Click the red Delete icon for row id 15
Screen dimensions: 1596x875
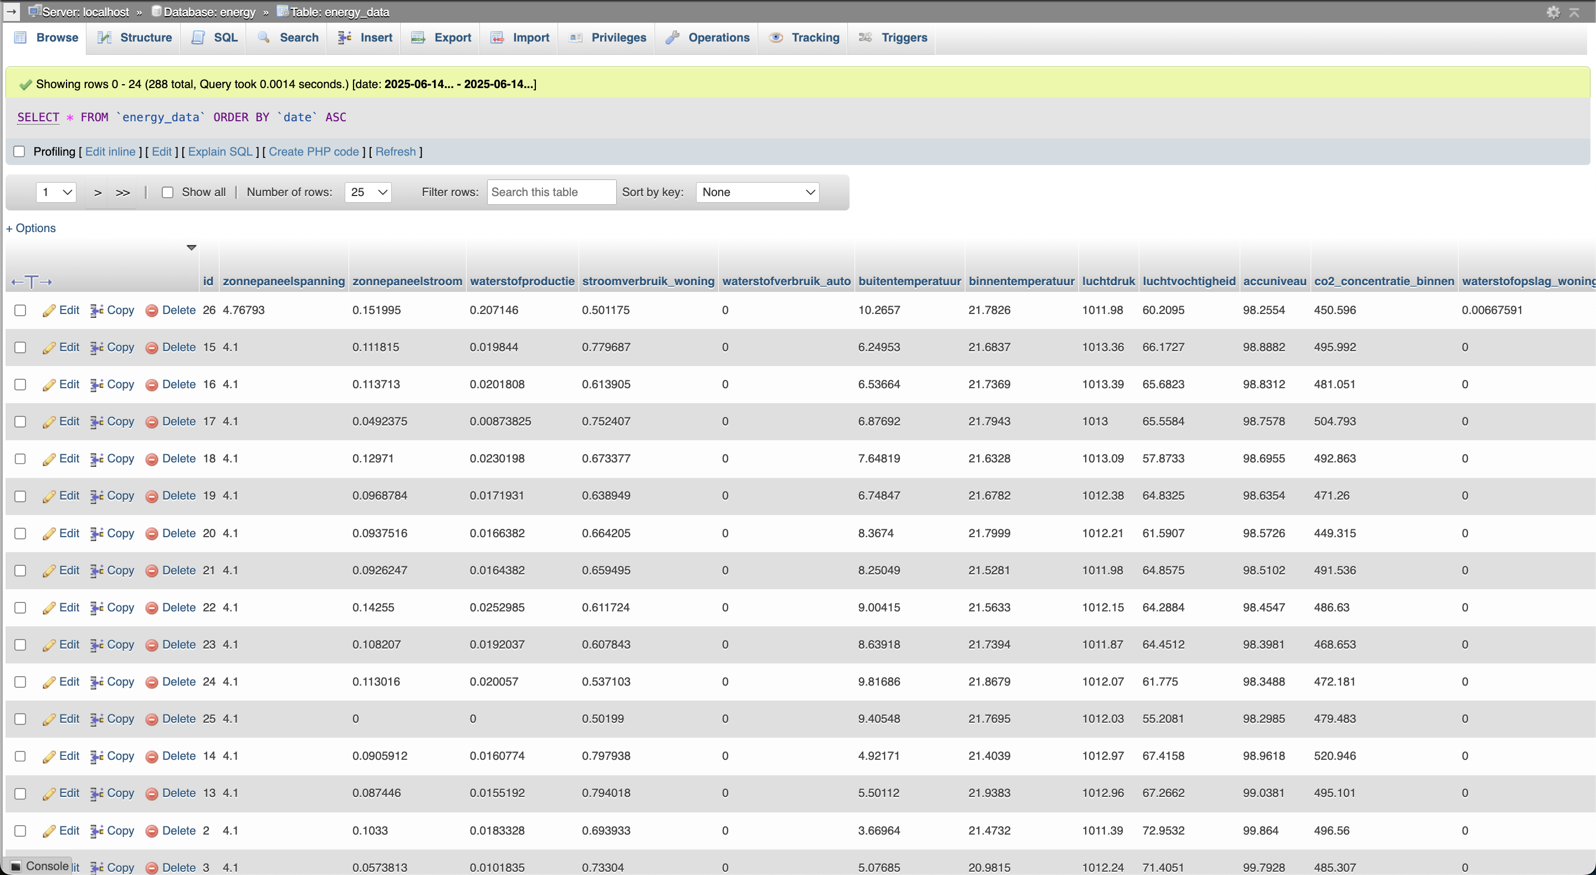point(152,347)
